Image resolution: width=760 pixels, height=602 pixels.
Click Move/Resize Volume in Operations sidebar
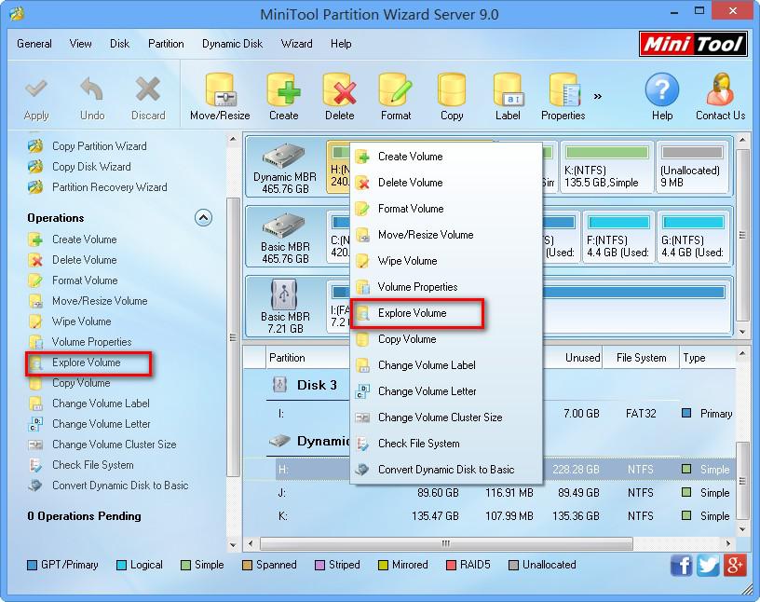(x=100, y=300)
